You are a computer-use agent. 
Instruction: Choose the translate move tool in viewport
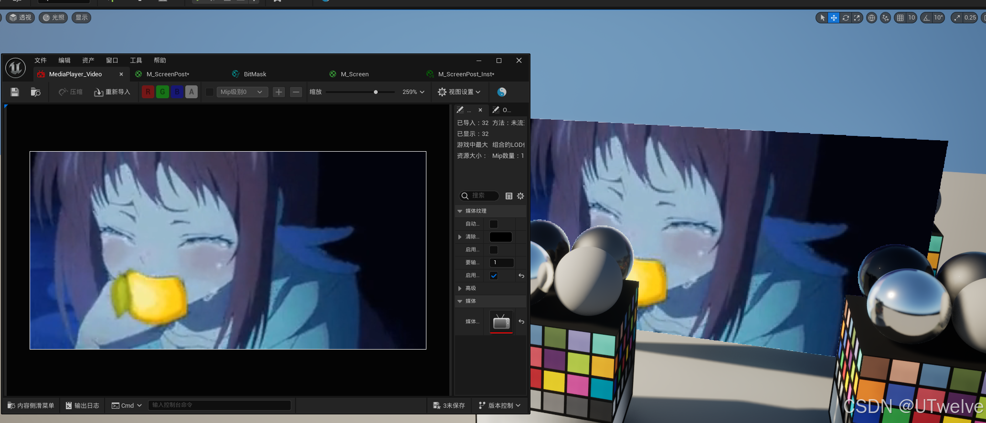(834, 18)
